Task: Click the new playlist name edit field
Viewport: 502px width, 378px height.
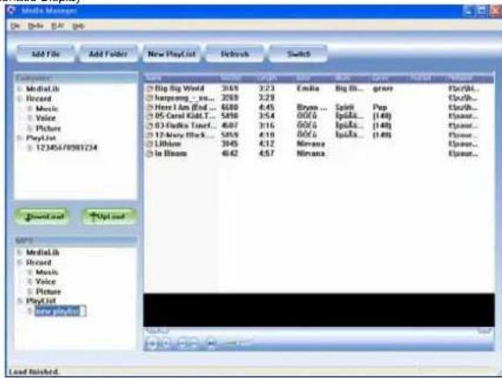Action: click(61, 311)
